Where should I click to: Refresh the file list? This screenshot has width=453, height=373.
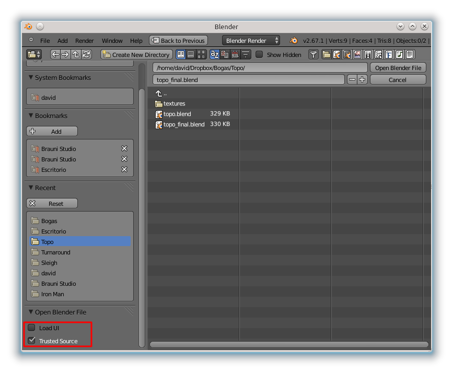click(x=86, y=54)
